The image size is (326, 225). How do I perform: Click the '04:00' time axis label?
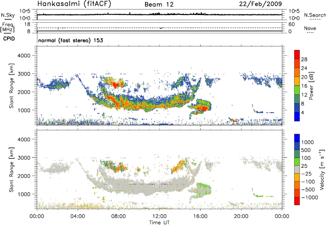tap(77, 216)
